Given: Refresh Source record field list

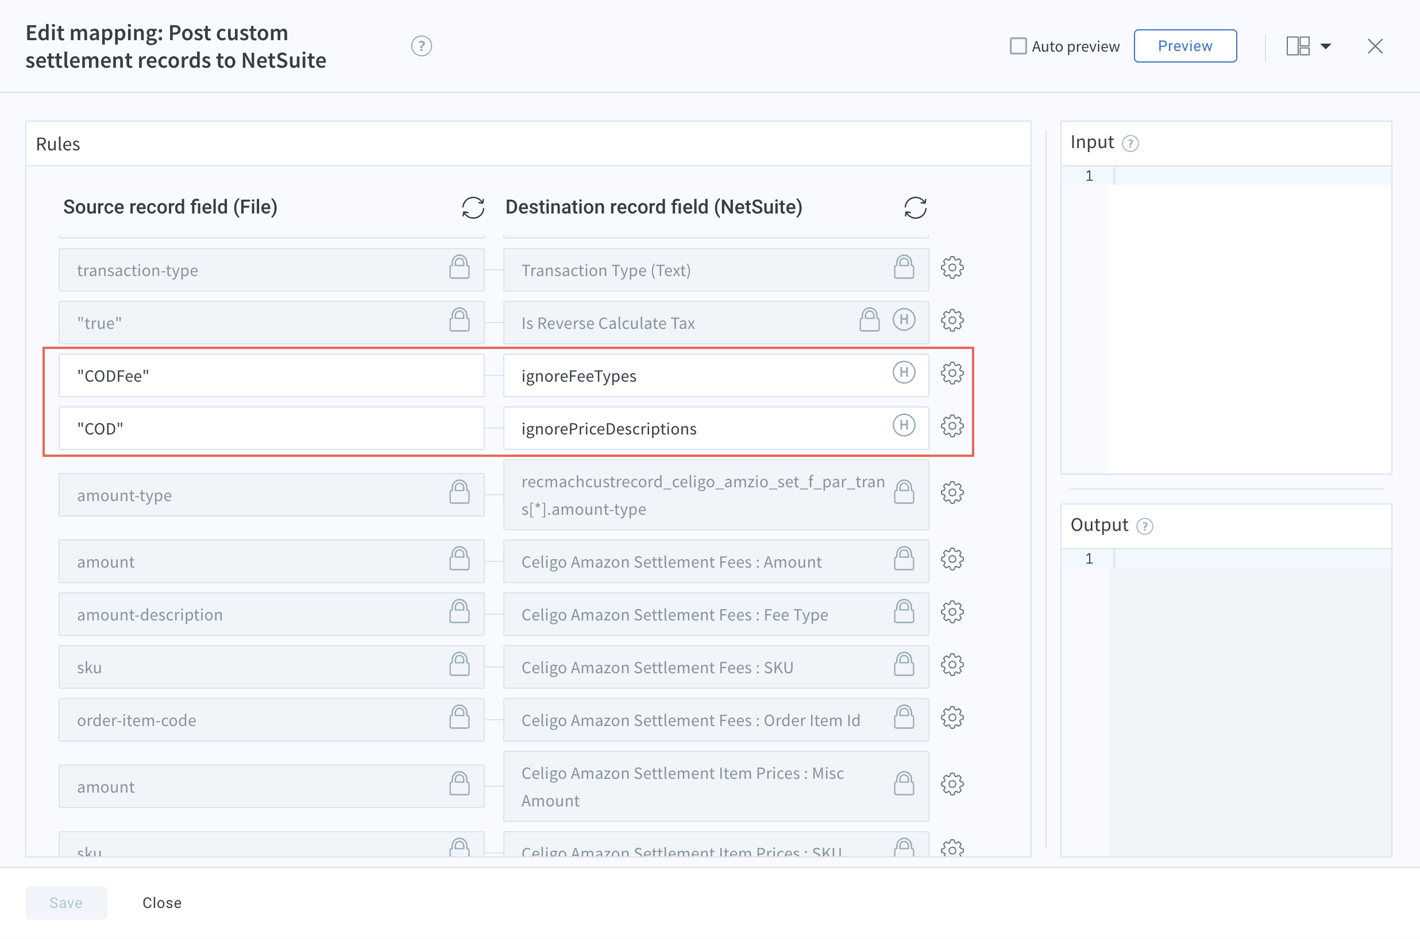Looking at the screenshot, I should tap(473, 208).
